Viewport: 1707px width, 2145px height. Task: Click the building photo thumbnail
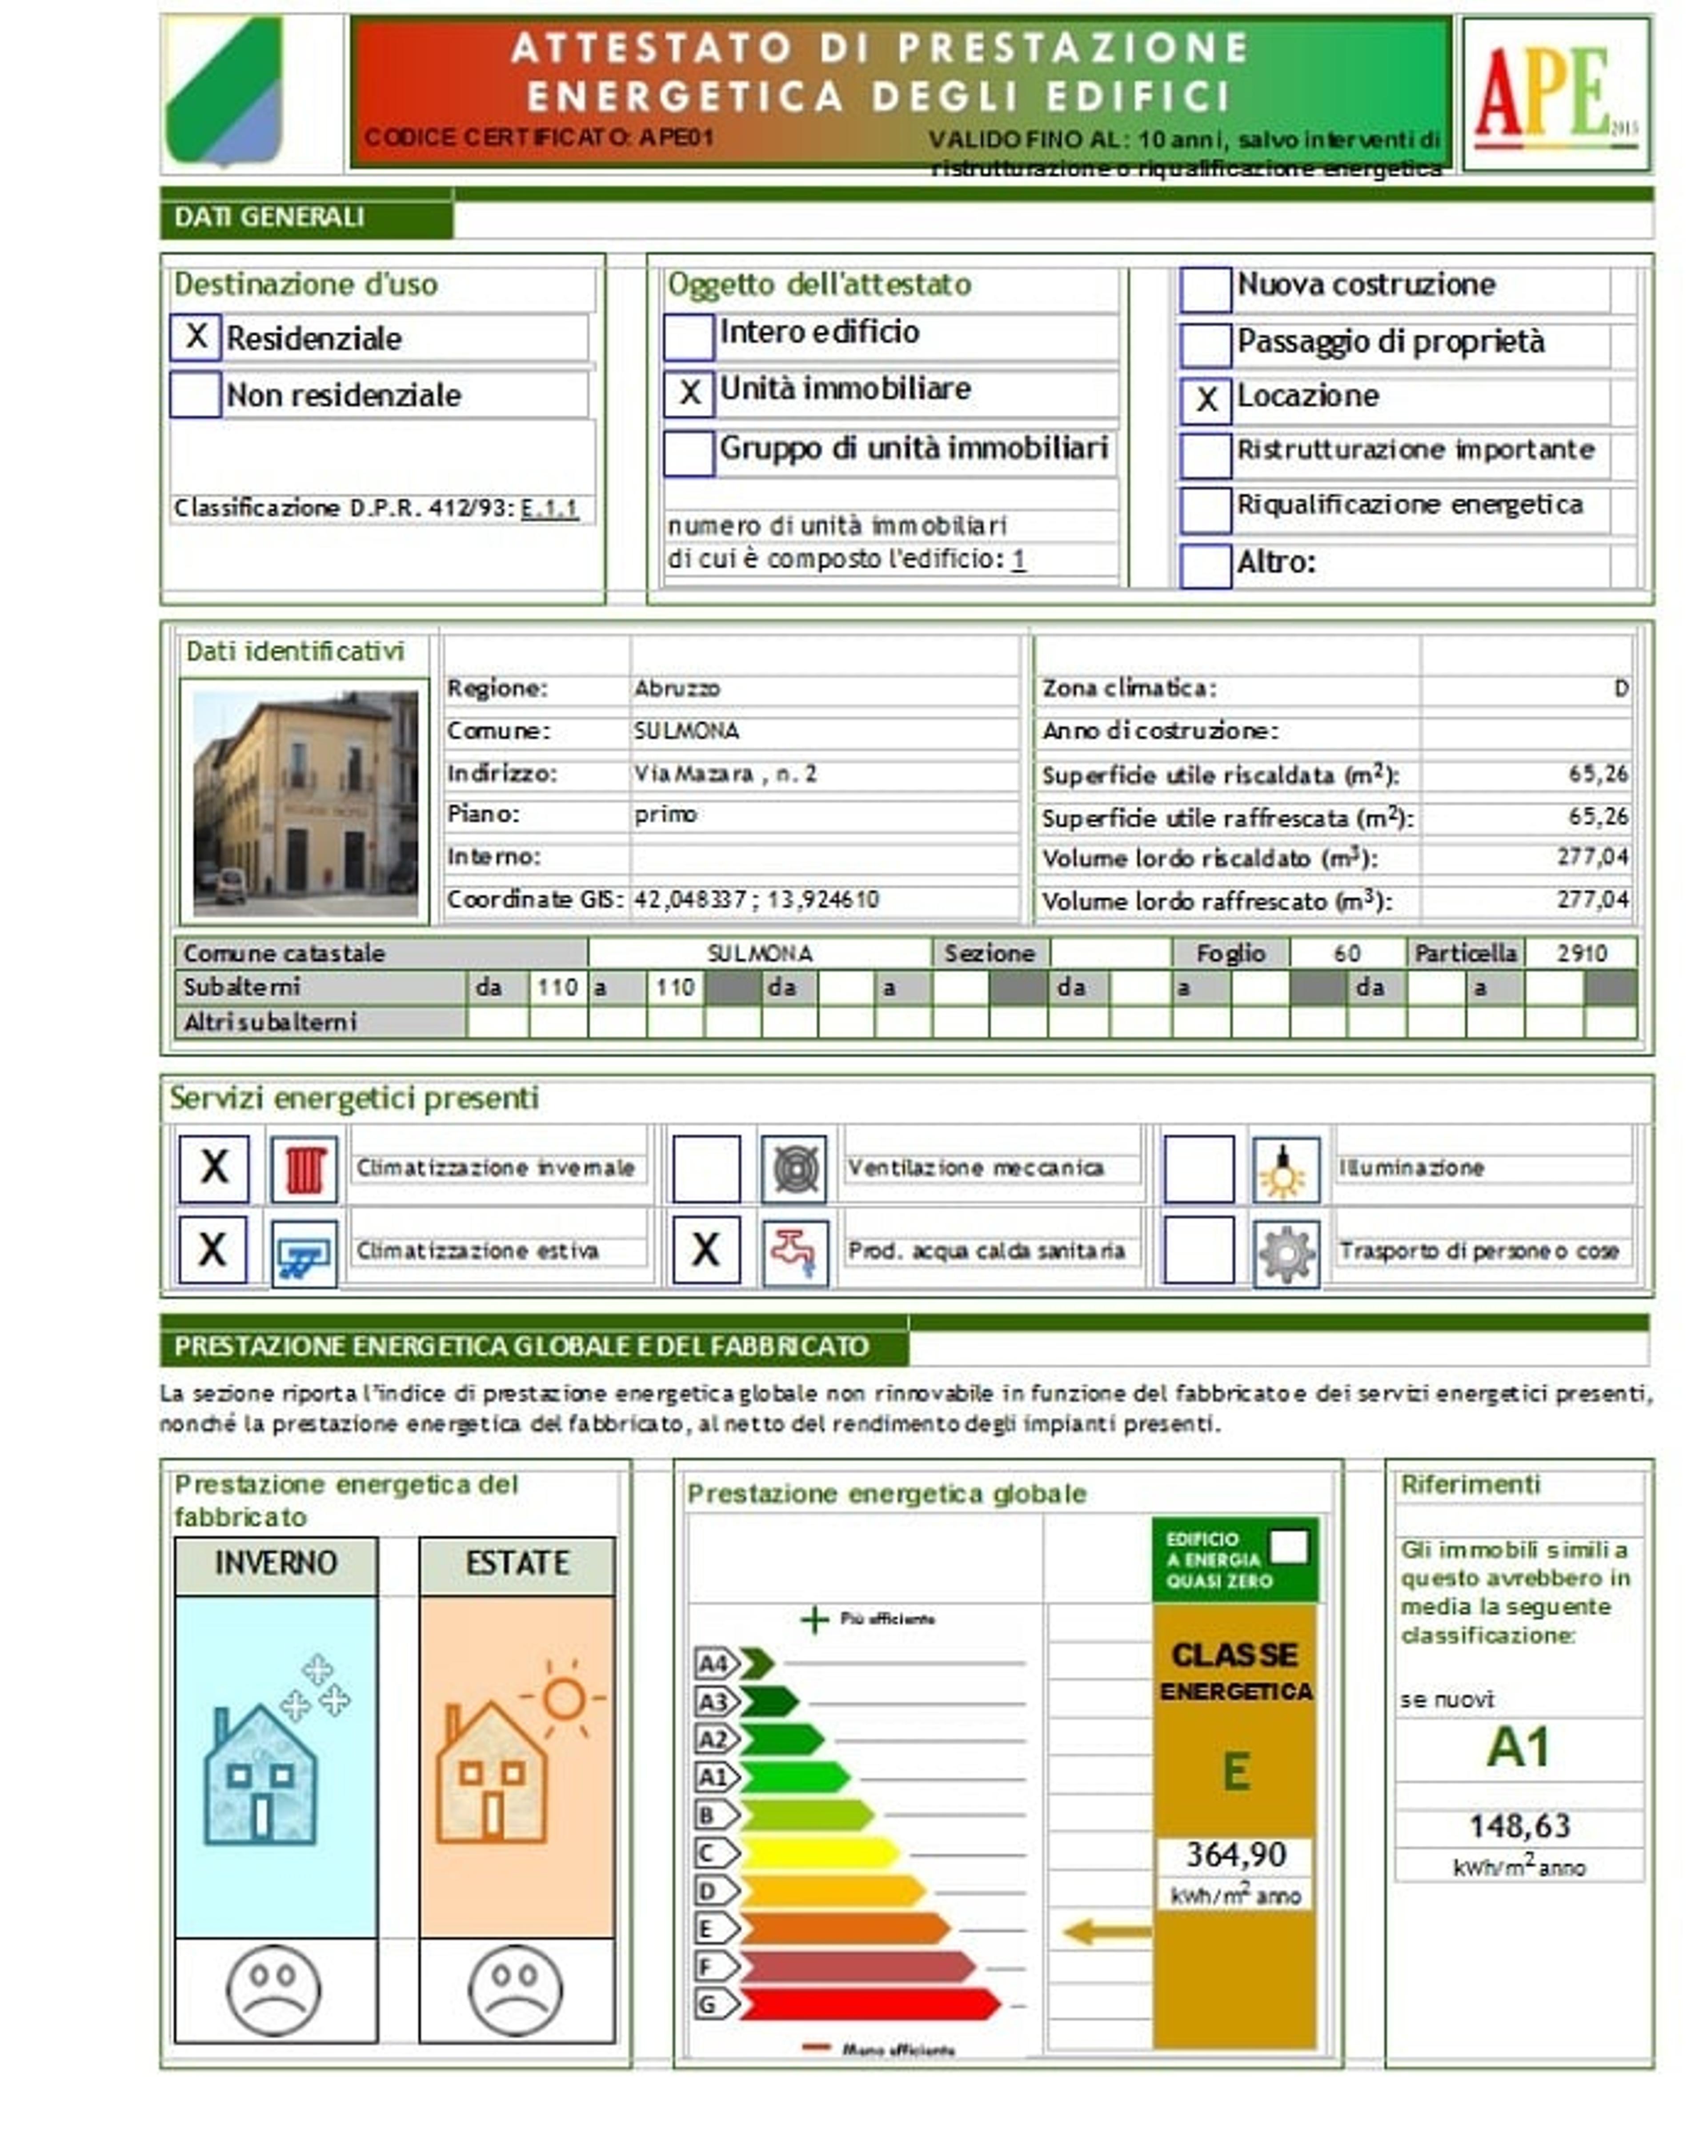[305, 804]
